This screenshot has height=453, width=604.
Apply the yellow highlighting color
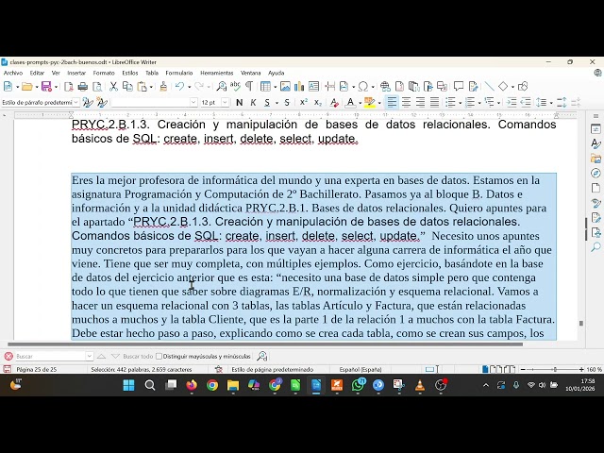click(369, 103)
